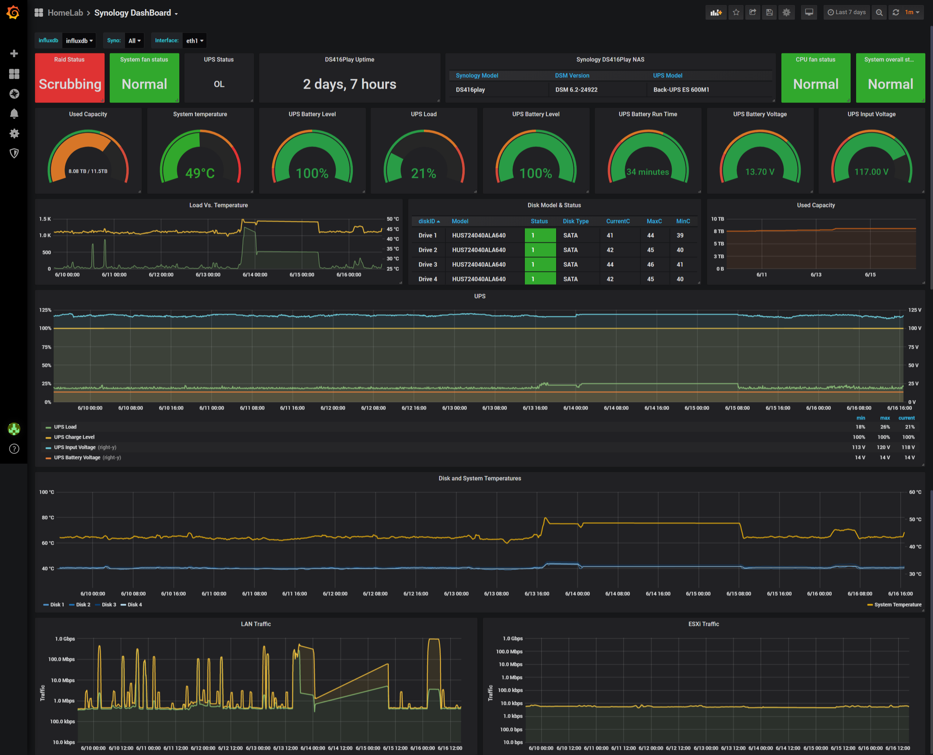Toggle UPS Load series in legend
The image size is (933, 755).
[x=65, y=427]
